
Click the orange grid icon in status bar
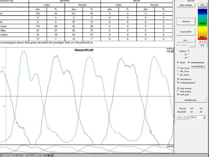click(52, 155)
